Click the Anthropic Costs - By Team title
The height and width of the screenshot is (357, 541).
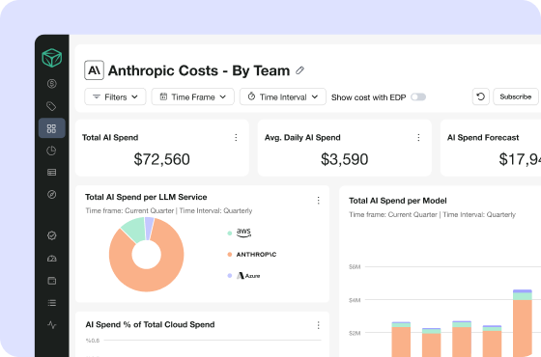click(199, 70)
